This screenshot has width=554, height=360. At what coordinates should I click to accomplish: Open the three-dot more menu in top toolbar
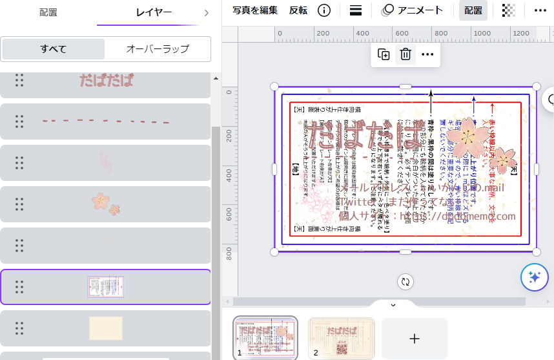click(x=540, y=10)
